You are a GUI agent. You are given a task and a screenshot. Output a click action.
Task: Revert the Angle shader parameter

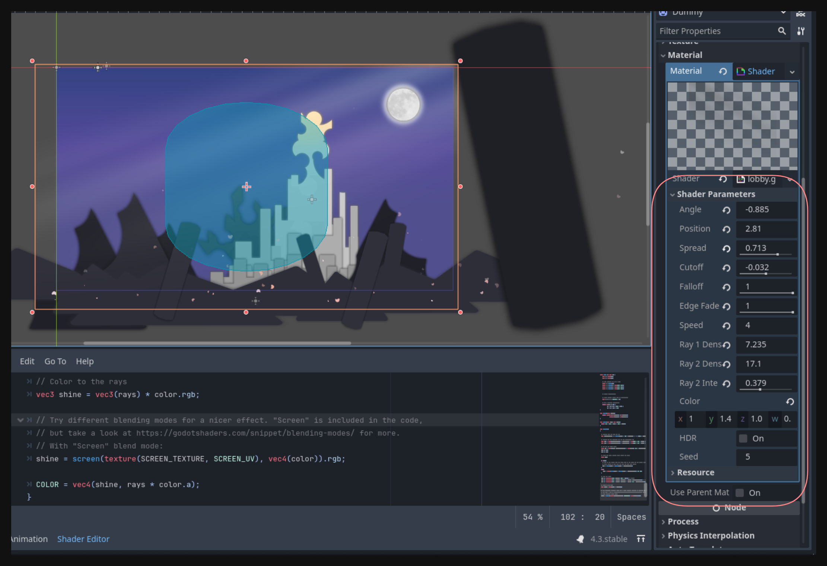click(726, 210)
